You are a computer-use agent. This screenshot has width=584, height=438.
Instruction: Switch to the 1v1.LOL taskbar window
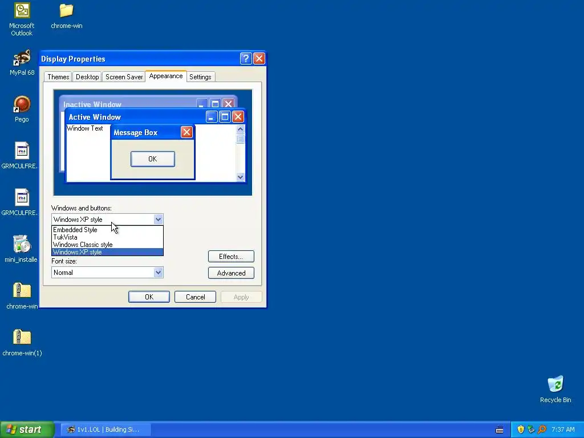pyautogui.click(x=106, y=429)
